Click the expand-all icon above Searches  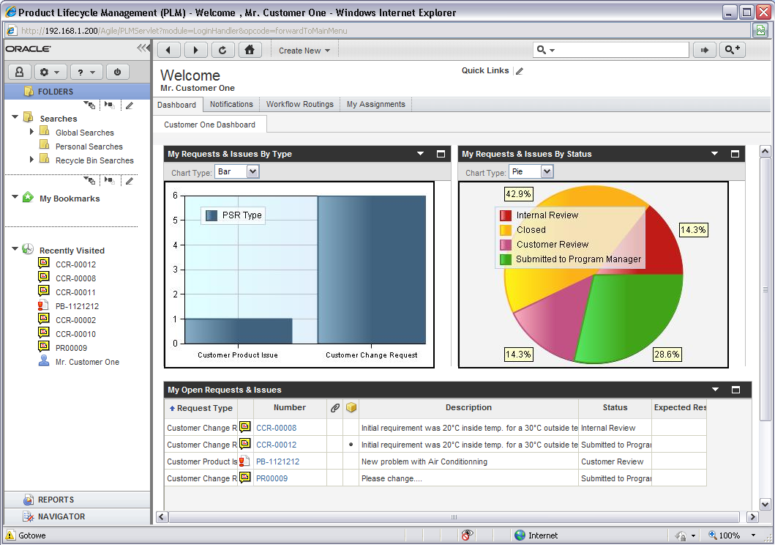(x=89, y=105)
